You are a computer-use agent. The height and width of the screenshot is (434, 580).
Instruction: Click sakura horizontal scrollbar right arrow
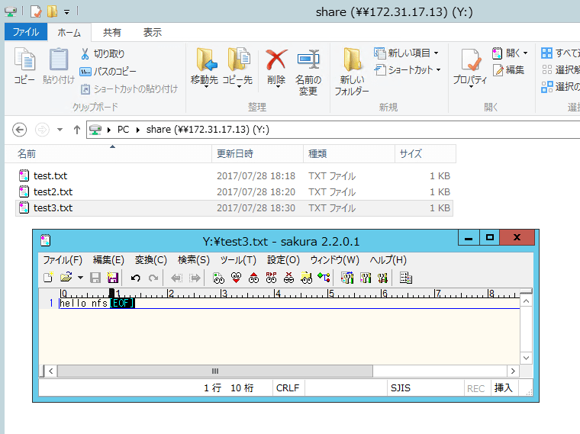click(x=513, y=371)
